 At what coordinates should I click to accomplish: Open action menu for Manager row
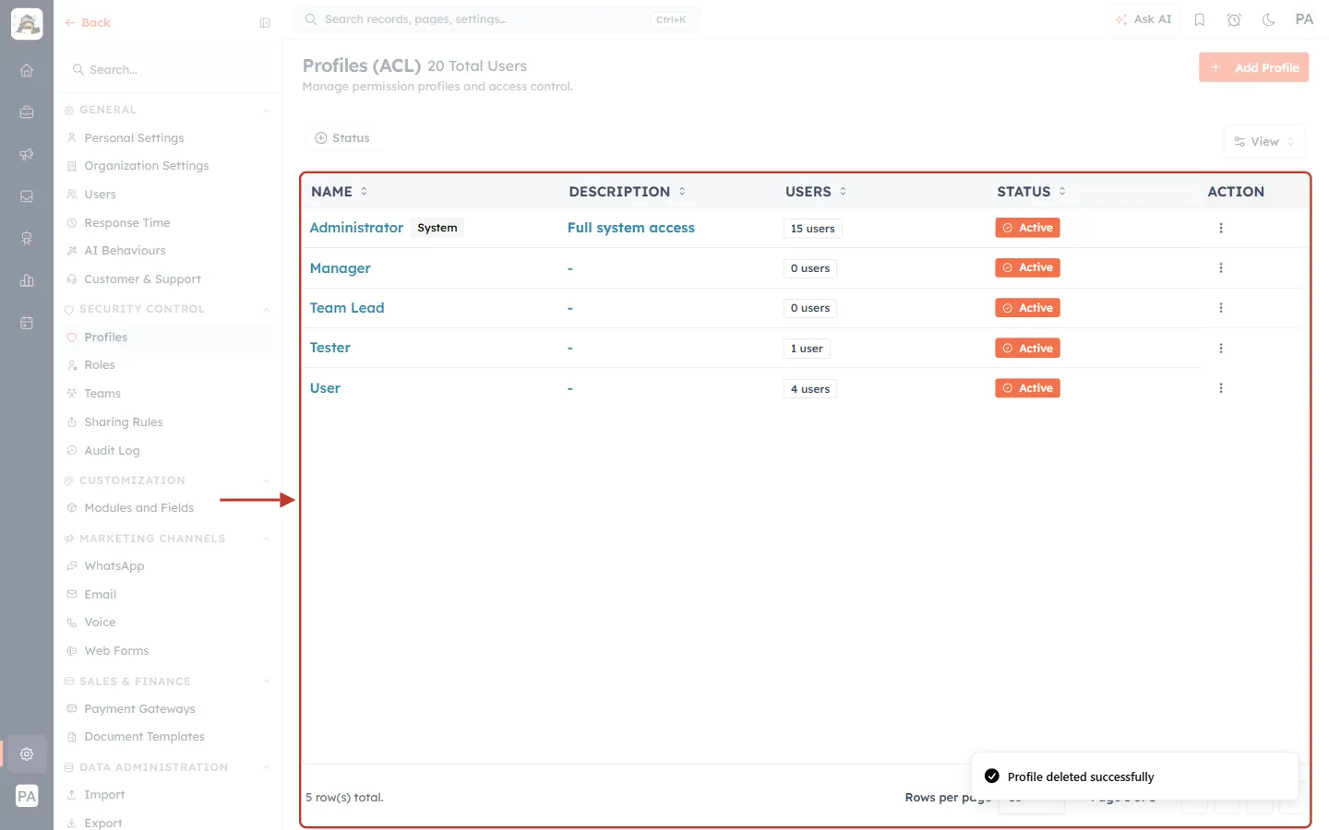pos(1221,267)
